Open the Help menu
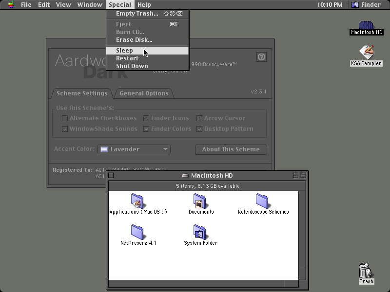This screenshot has height=292, width=390. (144, 5)
